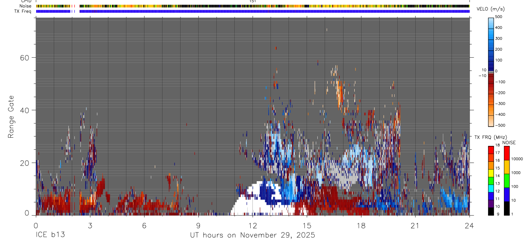This screenshot has width=528, height=244.
Task: Pick the purple swatch in TX FRQ legend
Action: pyautogui.click(x=491, y=204)
